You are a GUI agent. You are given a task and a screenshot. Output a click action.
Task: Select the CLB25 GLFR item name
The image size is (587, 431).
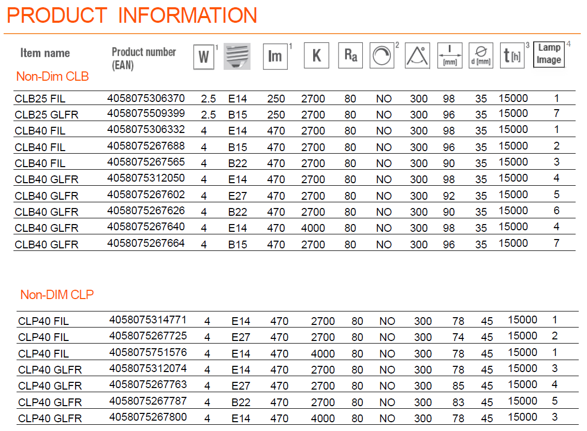click(x=47, y=115)
